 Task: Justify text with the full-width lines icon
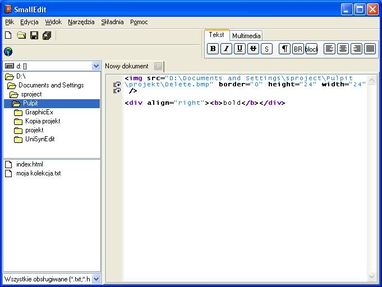tap(370, 49)
